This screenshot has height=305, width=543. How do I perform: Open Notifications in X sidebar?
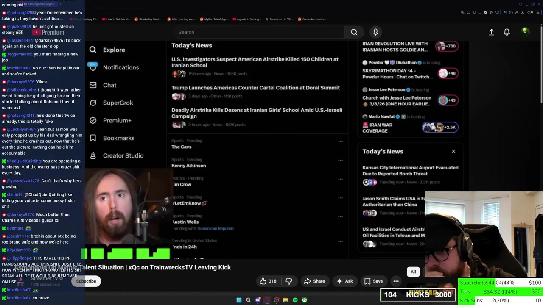(114, 67)
